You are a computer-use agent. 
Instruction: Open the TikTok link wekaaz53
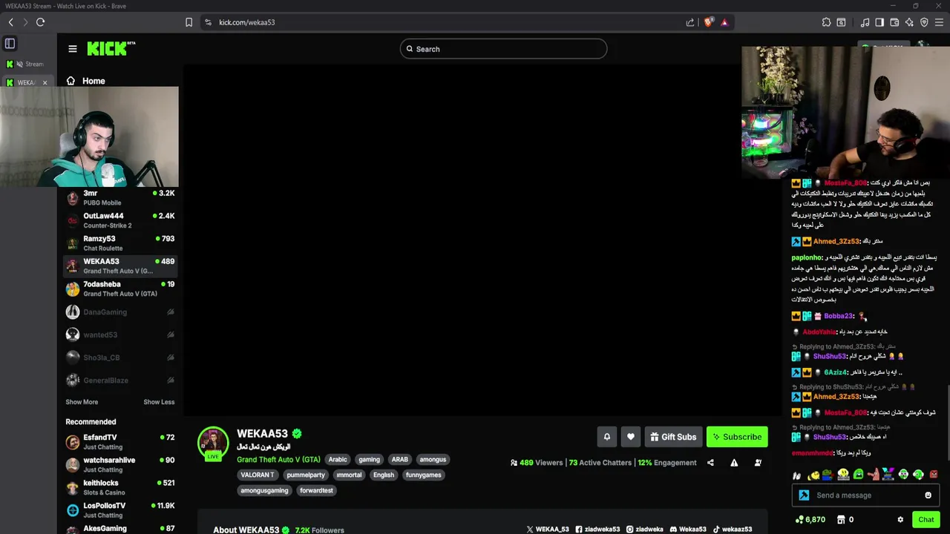733,530
